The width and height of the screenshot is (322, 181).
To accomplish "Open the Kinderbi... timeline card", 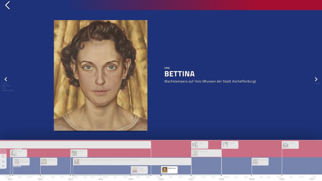I will (x=260, y=161).
